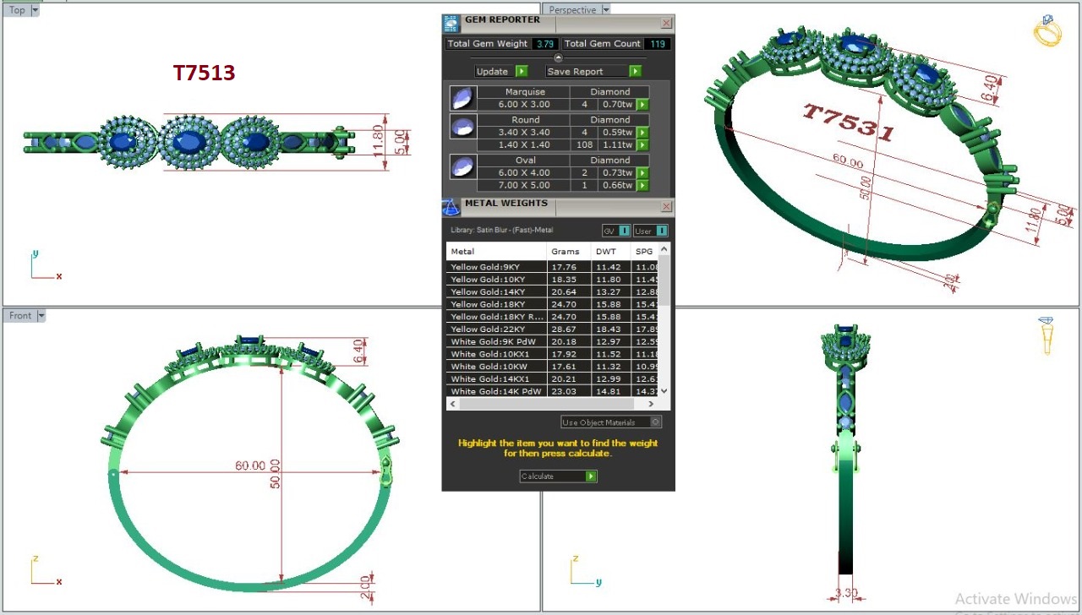Click green arrow beside 0.70tw Marquise
This screenshot has width=1082, height=615.
pos(642,105)
